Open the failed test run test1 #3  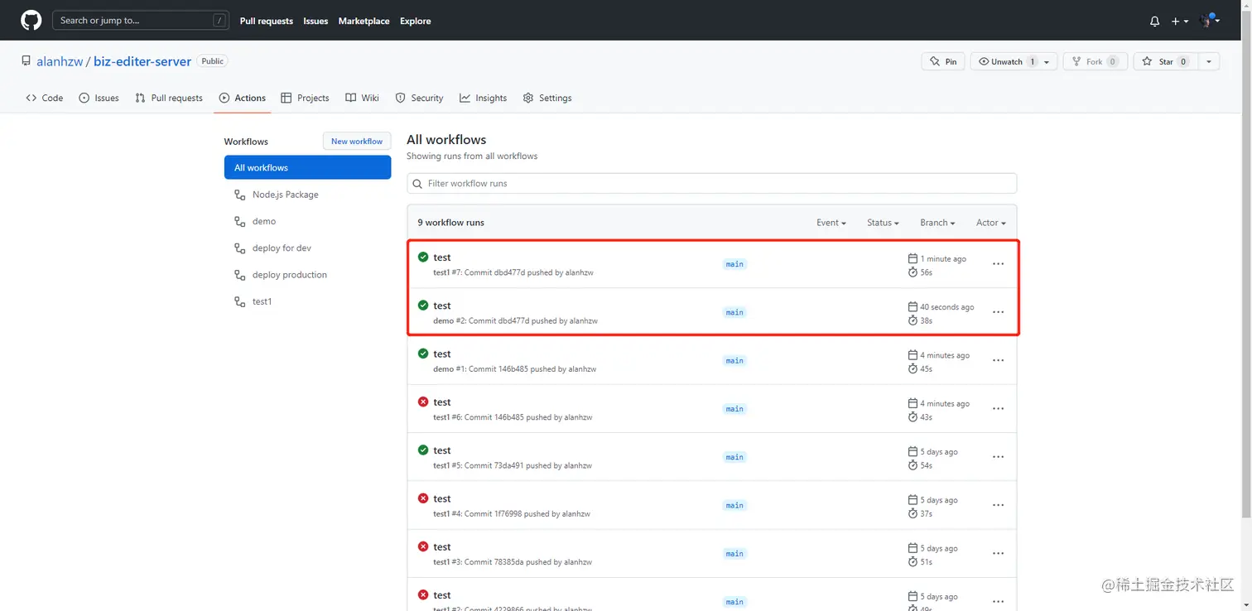[442, 546]
